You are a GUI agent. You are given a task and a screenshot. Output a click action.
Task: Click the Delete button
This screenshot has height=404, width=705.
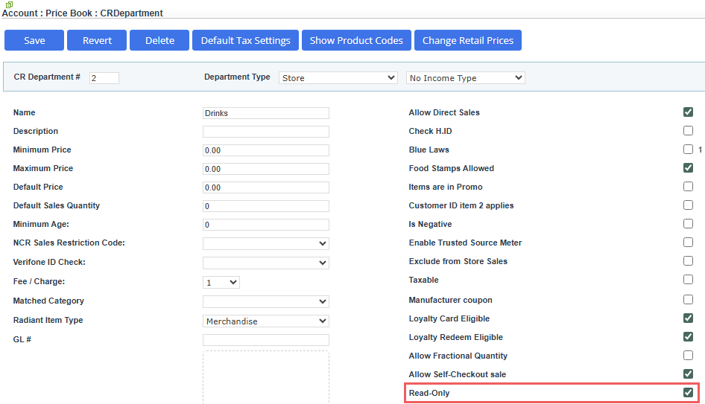[x=159, y=40]
